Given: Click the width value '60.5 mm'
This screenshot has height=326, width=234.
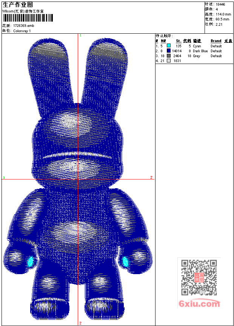Looking at the screenshot, I should coord(222,19).
